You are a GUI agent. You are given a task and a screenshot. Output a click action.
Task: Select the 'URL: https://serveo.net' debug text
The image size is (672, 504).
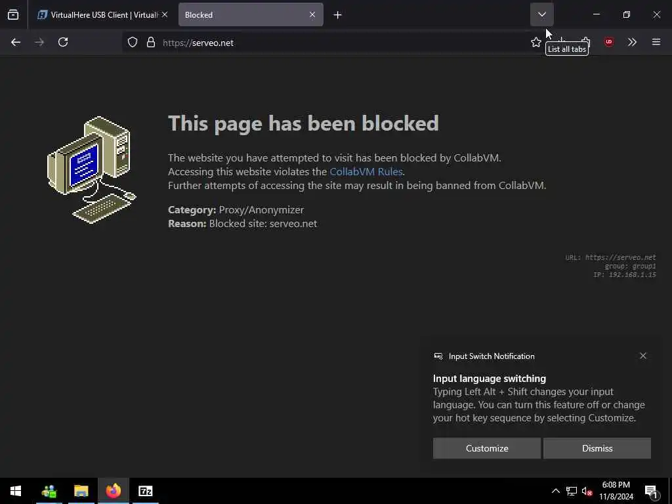pos(610,257)
